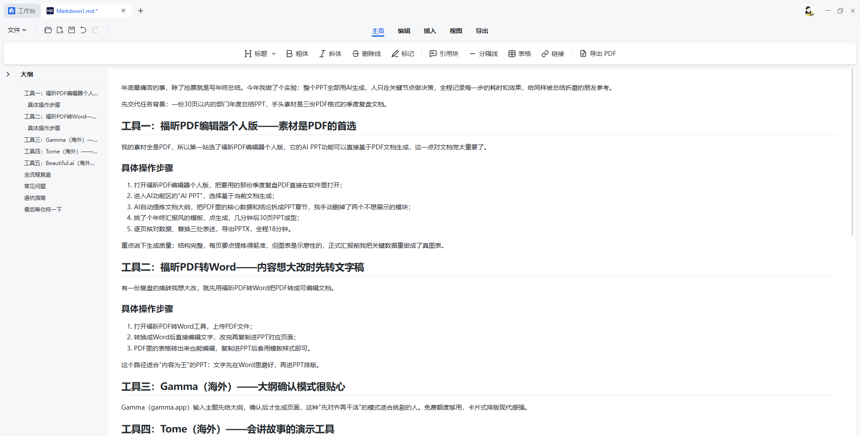Click list item 转换成Word后直接编辑文字
The height and width of the screenshot is (436, 860).
point(215,337)
